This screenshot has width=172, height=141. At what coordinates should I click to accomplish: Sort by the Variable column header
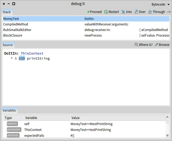(47, 118)
